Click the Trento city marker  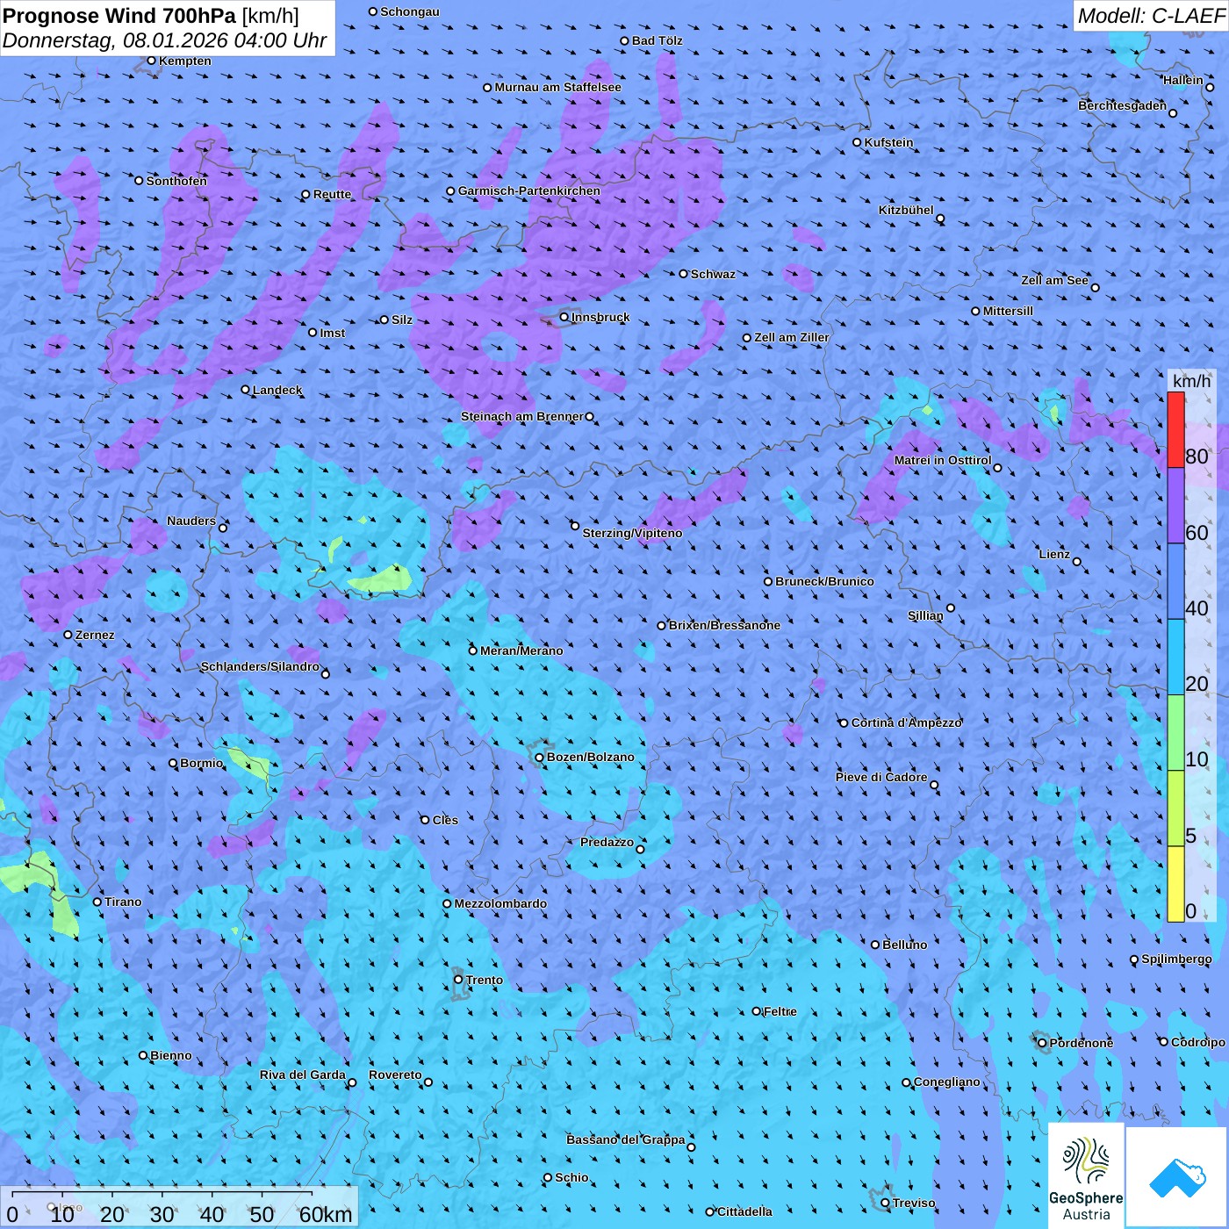458,980
